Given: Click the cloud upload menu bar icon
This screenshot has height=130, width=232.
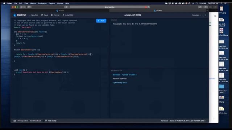Looking at the screenshot, I should (x=183, y=3).
